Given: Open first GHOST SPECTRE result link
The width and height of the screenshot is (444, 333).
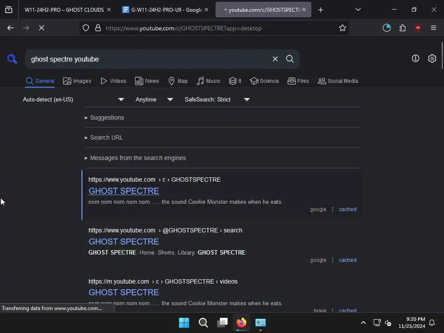Looking at the screenshot, I should point(124,191).
